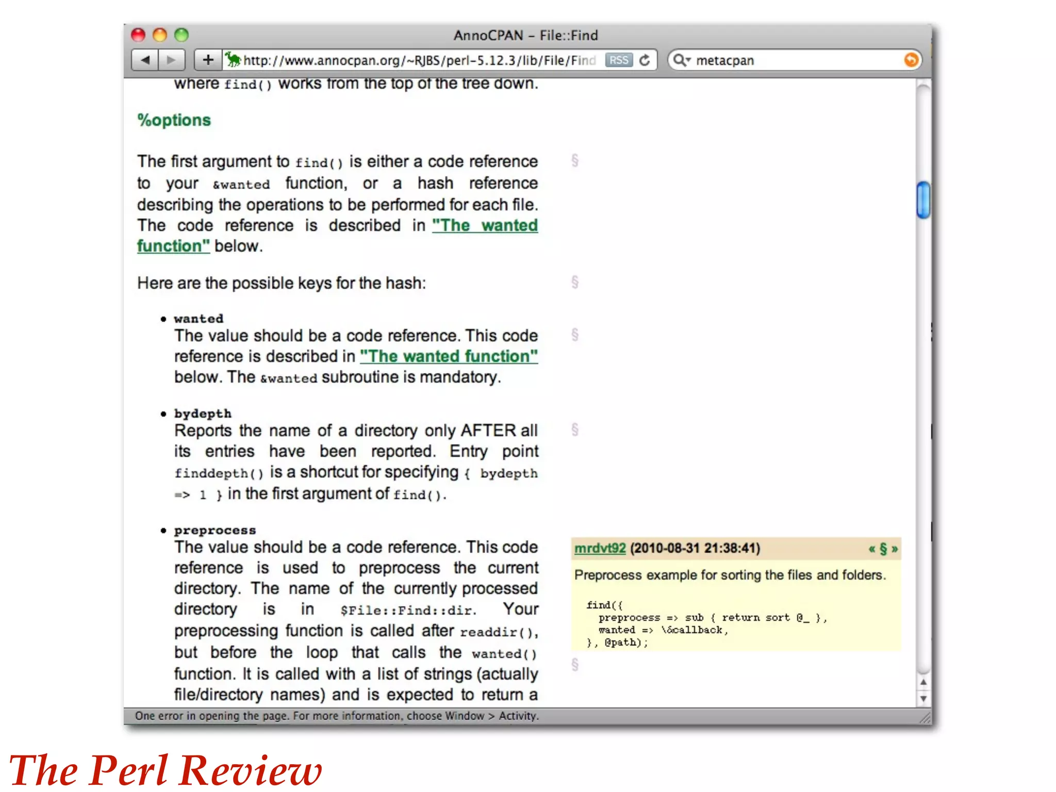The width and height of the screenshot is (1056, 792).
Task: Close the window with red button
Action: [138, 35]
